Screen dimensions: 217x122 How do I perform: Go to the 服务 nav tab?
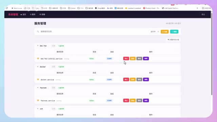tap(33, 14)
